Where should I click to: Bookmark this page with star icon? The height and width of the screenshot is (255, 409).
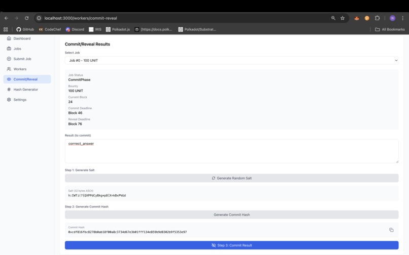pyautogui.click(x=343, y=18)
